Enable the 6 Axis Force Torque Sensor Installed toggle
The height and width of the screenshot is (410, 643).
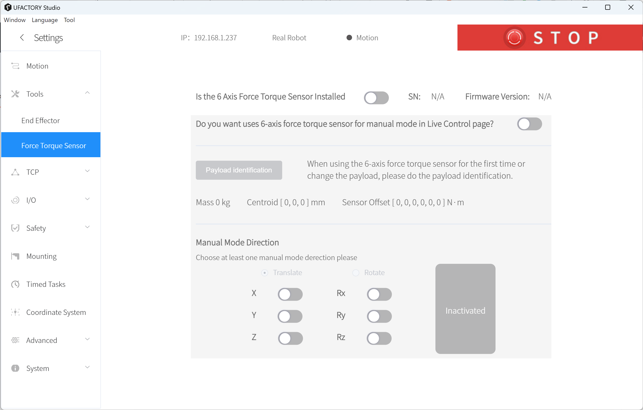pyautogui.click(x=376, y=98)
